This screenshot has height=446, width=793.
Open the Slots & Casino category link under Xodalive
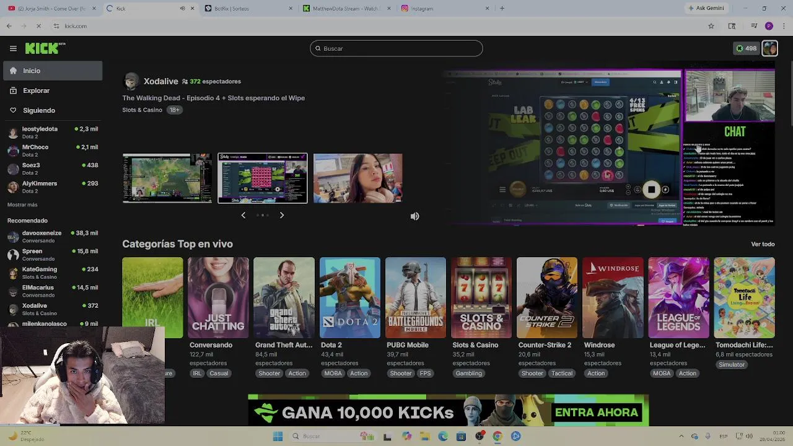[142, 110]
